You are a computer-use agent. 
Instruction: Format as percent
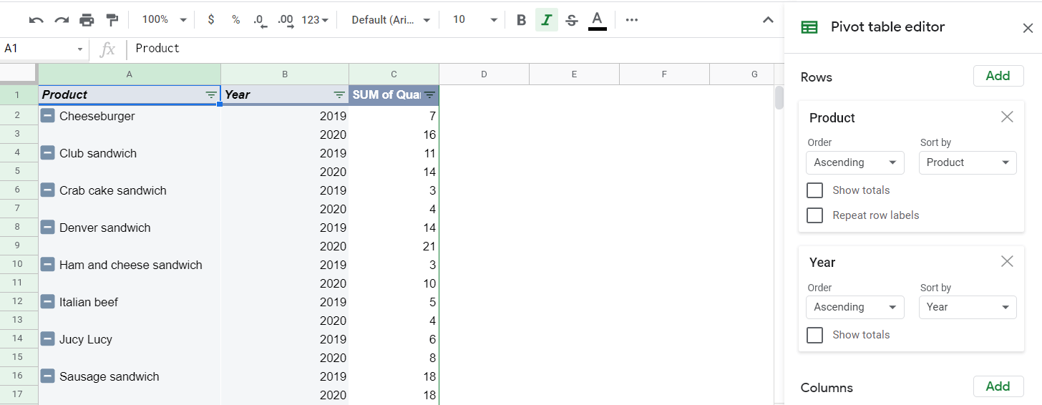coord(235,20)
